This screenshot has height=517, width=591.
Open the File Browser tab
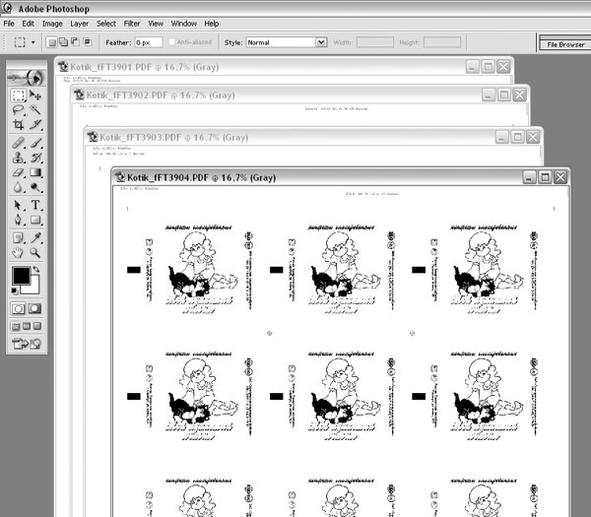click(564, 43)
